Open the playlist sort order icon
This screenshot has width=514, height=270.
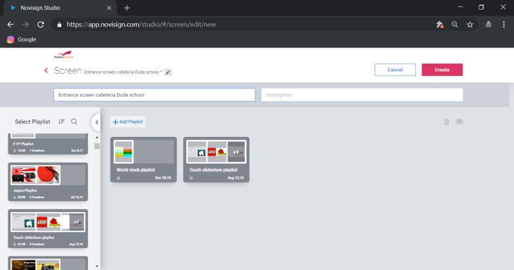(62, 122)
